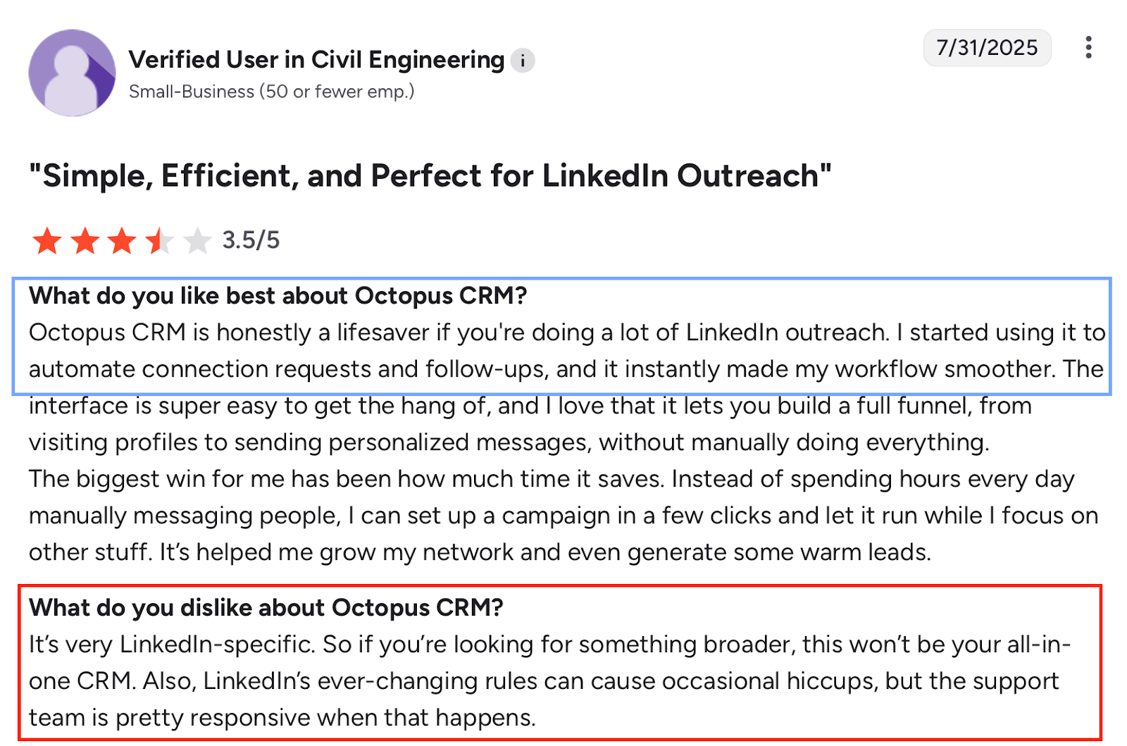Image resolution: width=1127 pixels, height=746 pixels.
Task: Click the question about disliking Octopus CRM
Action: click(x=266, y=608)
